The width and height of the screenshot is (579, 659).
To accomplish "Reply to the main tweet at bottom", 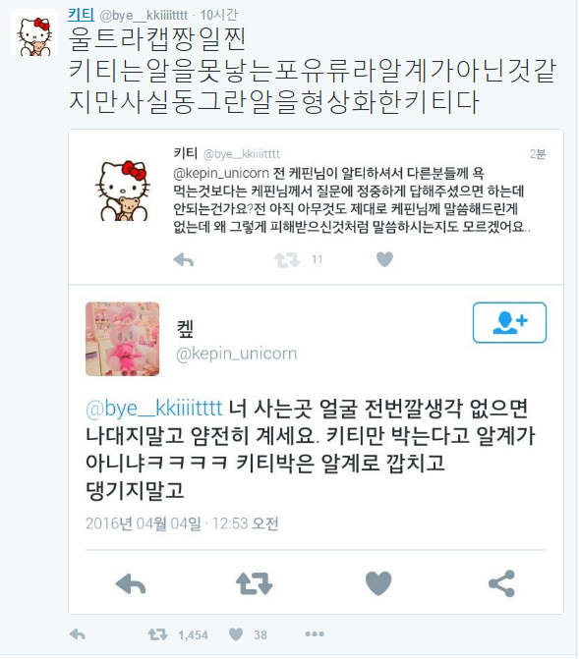I will (x=78, y=634).
